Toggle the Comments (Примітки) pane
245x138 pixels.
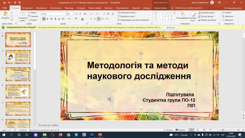pyautogui.click(x=180, y=130)
